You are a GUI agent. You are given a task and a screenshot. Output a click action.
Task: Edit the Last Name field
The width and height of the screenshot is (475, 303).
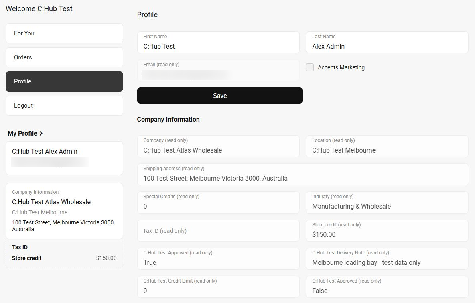[x=387, y=43]
